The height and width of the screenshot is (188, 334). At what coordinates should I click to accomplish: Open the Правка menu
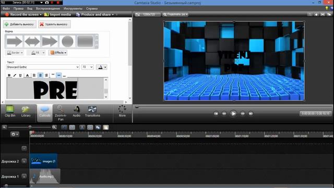[18, 8]
